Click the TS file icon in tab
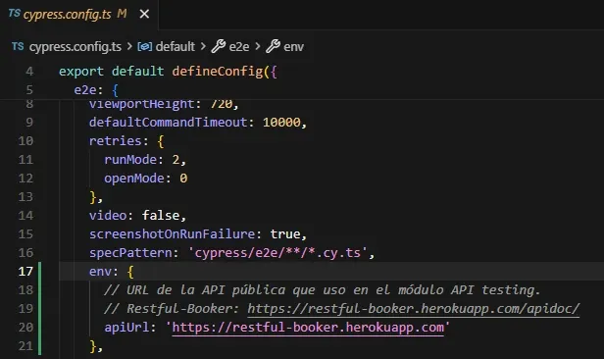Viewport: 604px width, 359px height. click(15, 14)
